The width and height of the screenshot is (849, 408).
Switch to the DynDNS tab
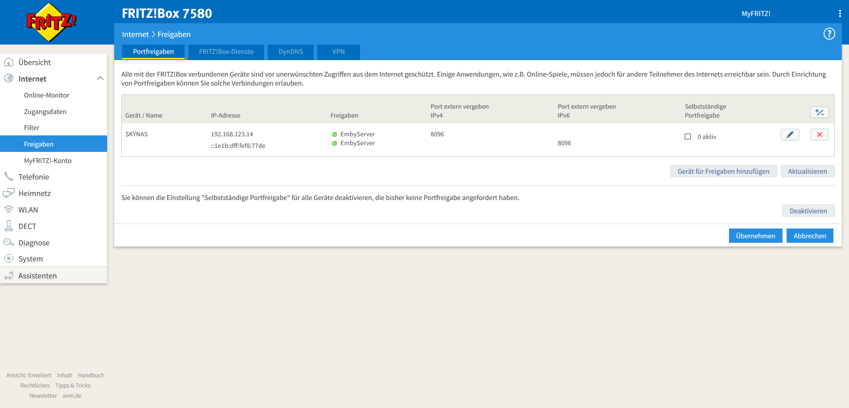290,52
